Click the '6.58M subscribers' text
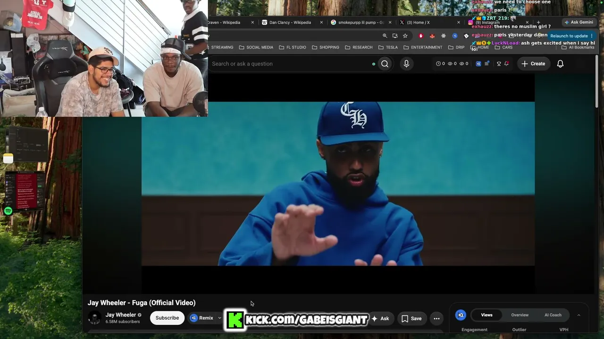604x339 pixels. click(x=123, y=322)
